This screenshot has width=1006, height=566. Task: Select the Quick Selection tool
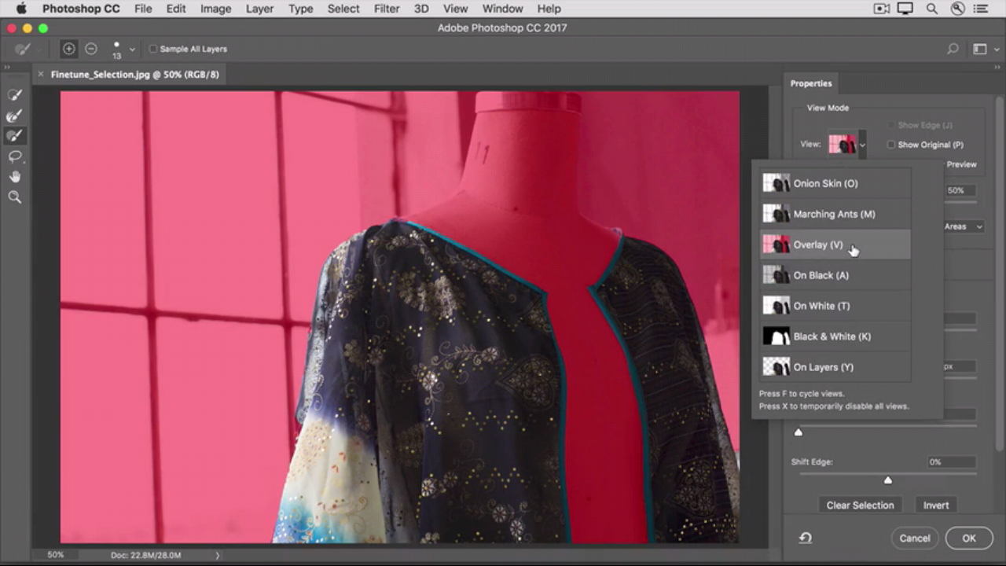click(14, 94)
